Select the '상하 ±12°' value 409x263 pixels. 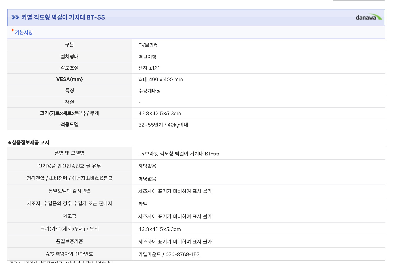click(x=149, y=68)
